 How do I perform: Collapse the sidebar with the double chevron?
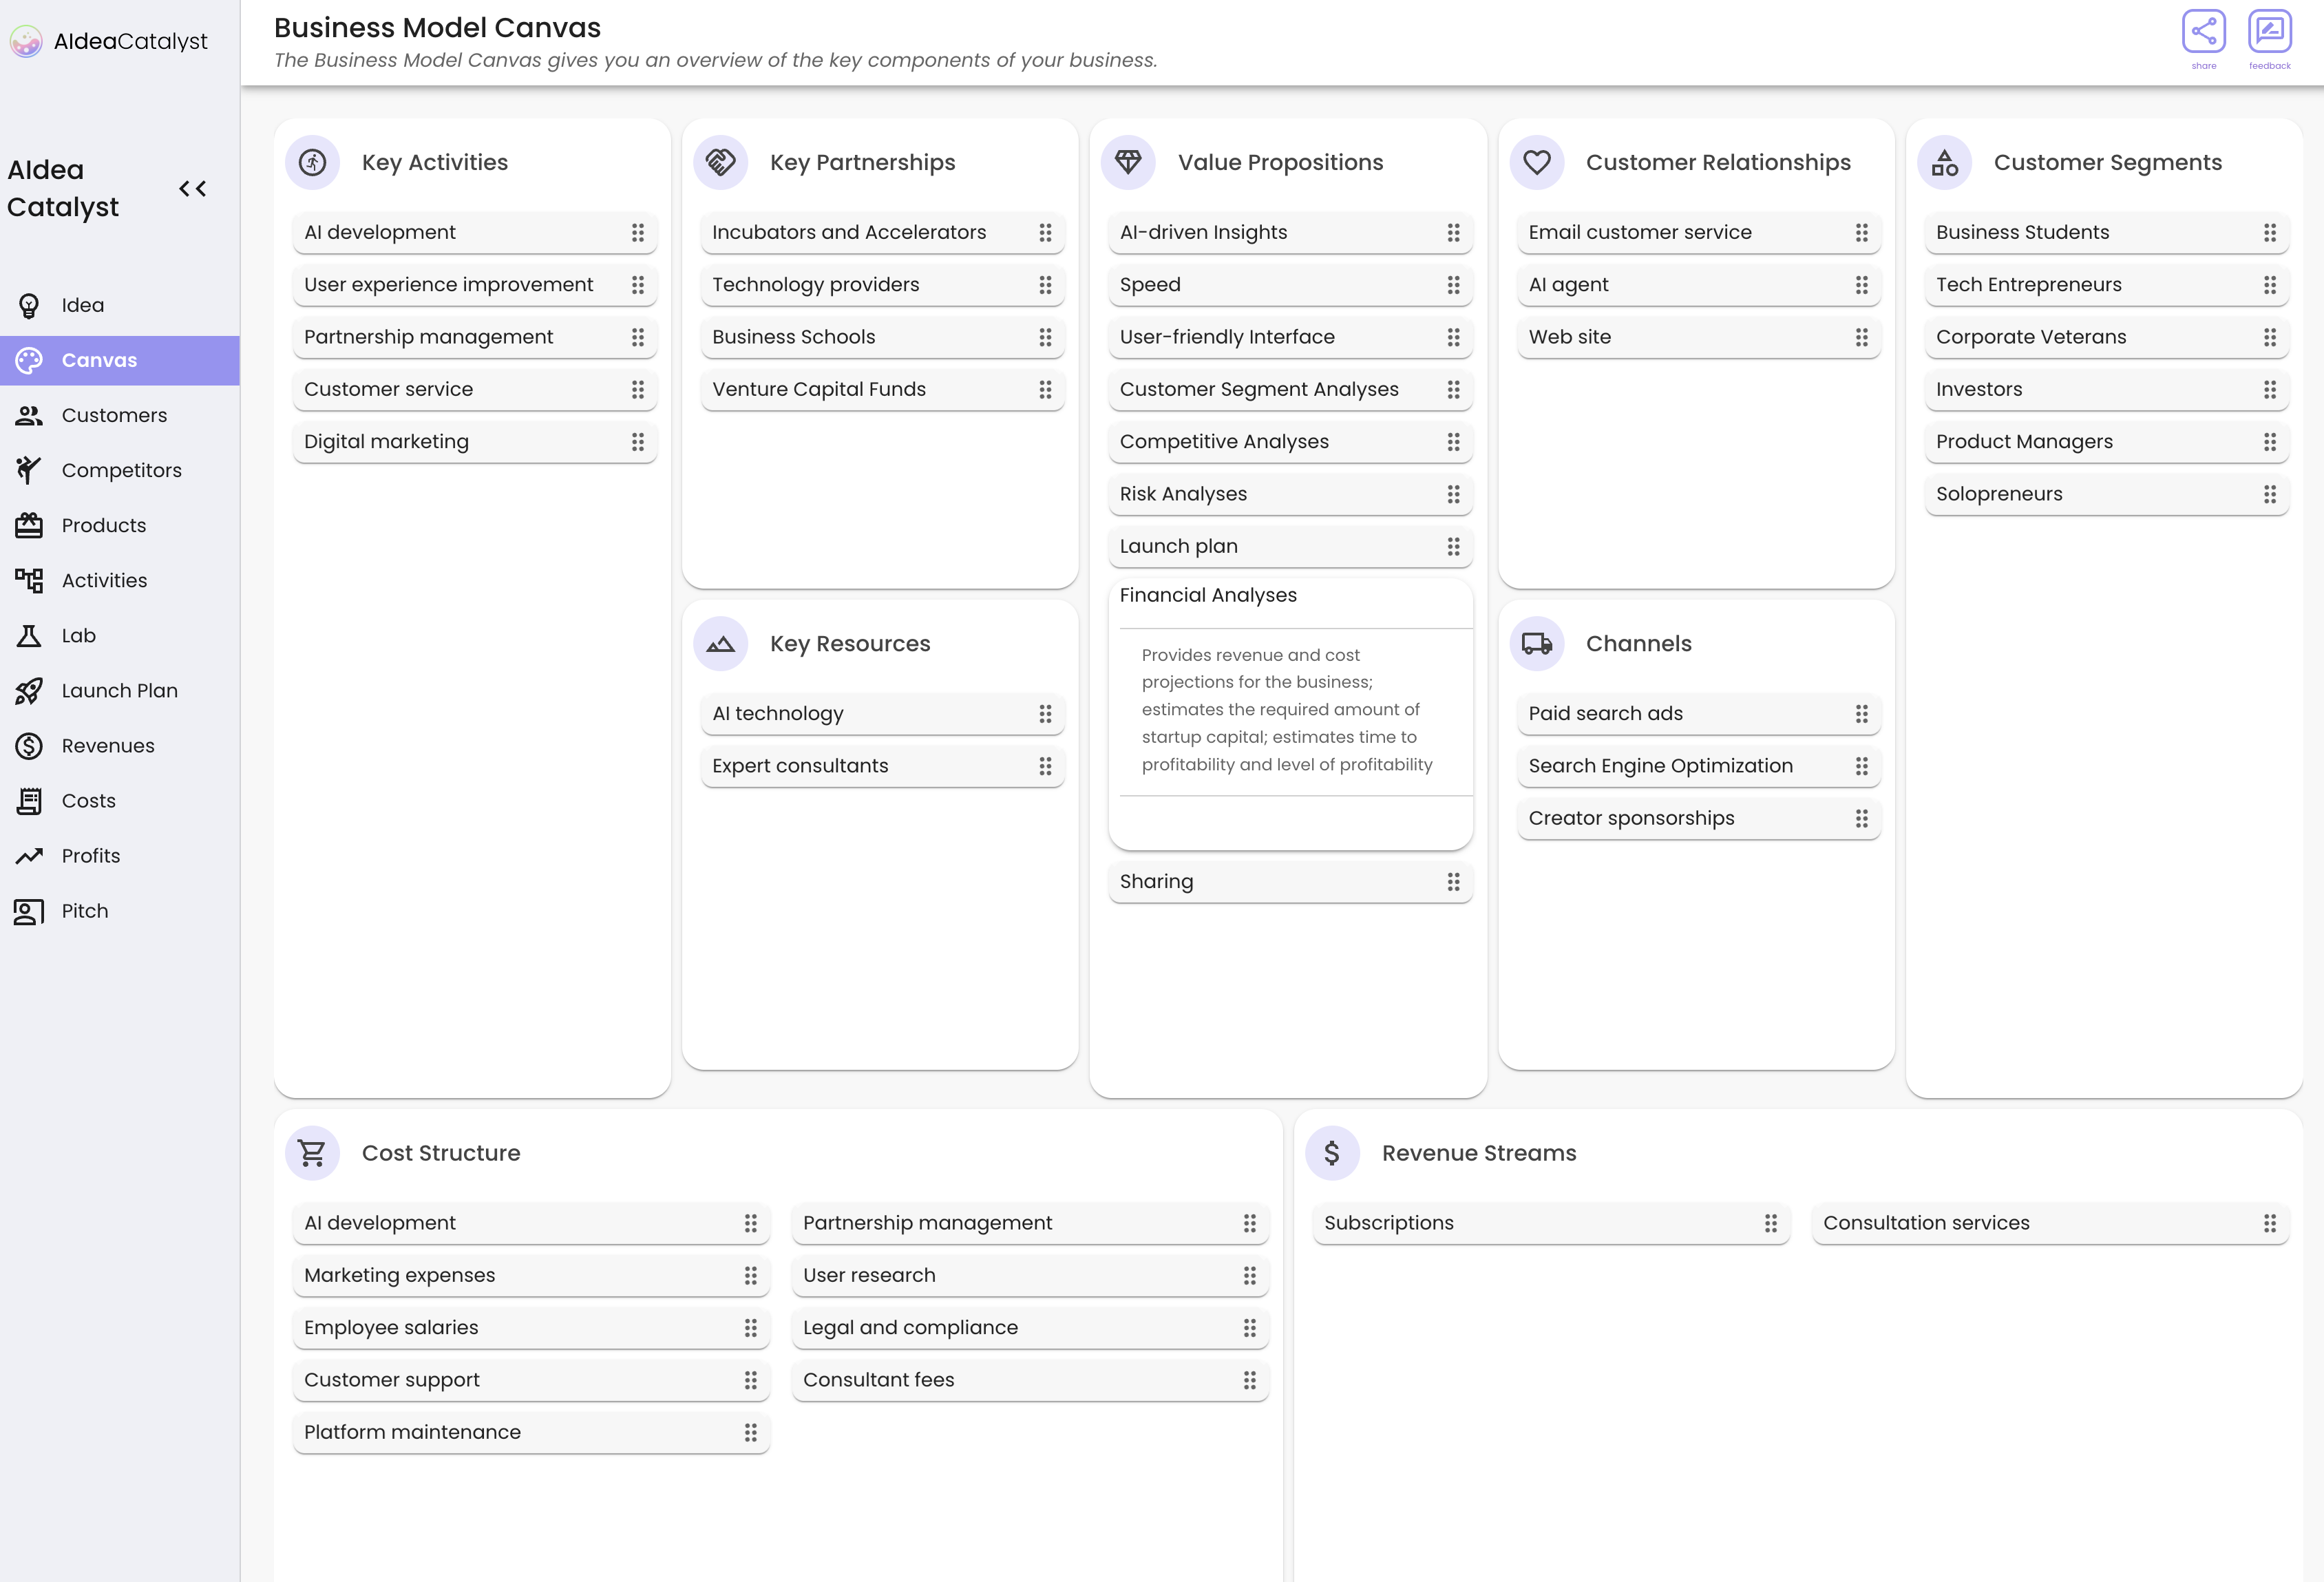pyautogui.click(x=192, y=188)
